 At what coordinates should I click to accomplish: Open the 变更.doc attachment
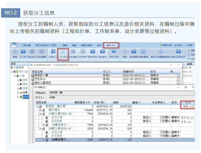(x=186, y=122)
